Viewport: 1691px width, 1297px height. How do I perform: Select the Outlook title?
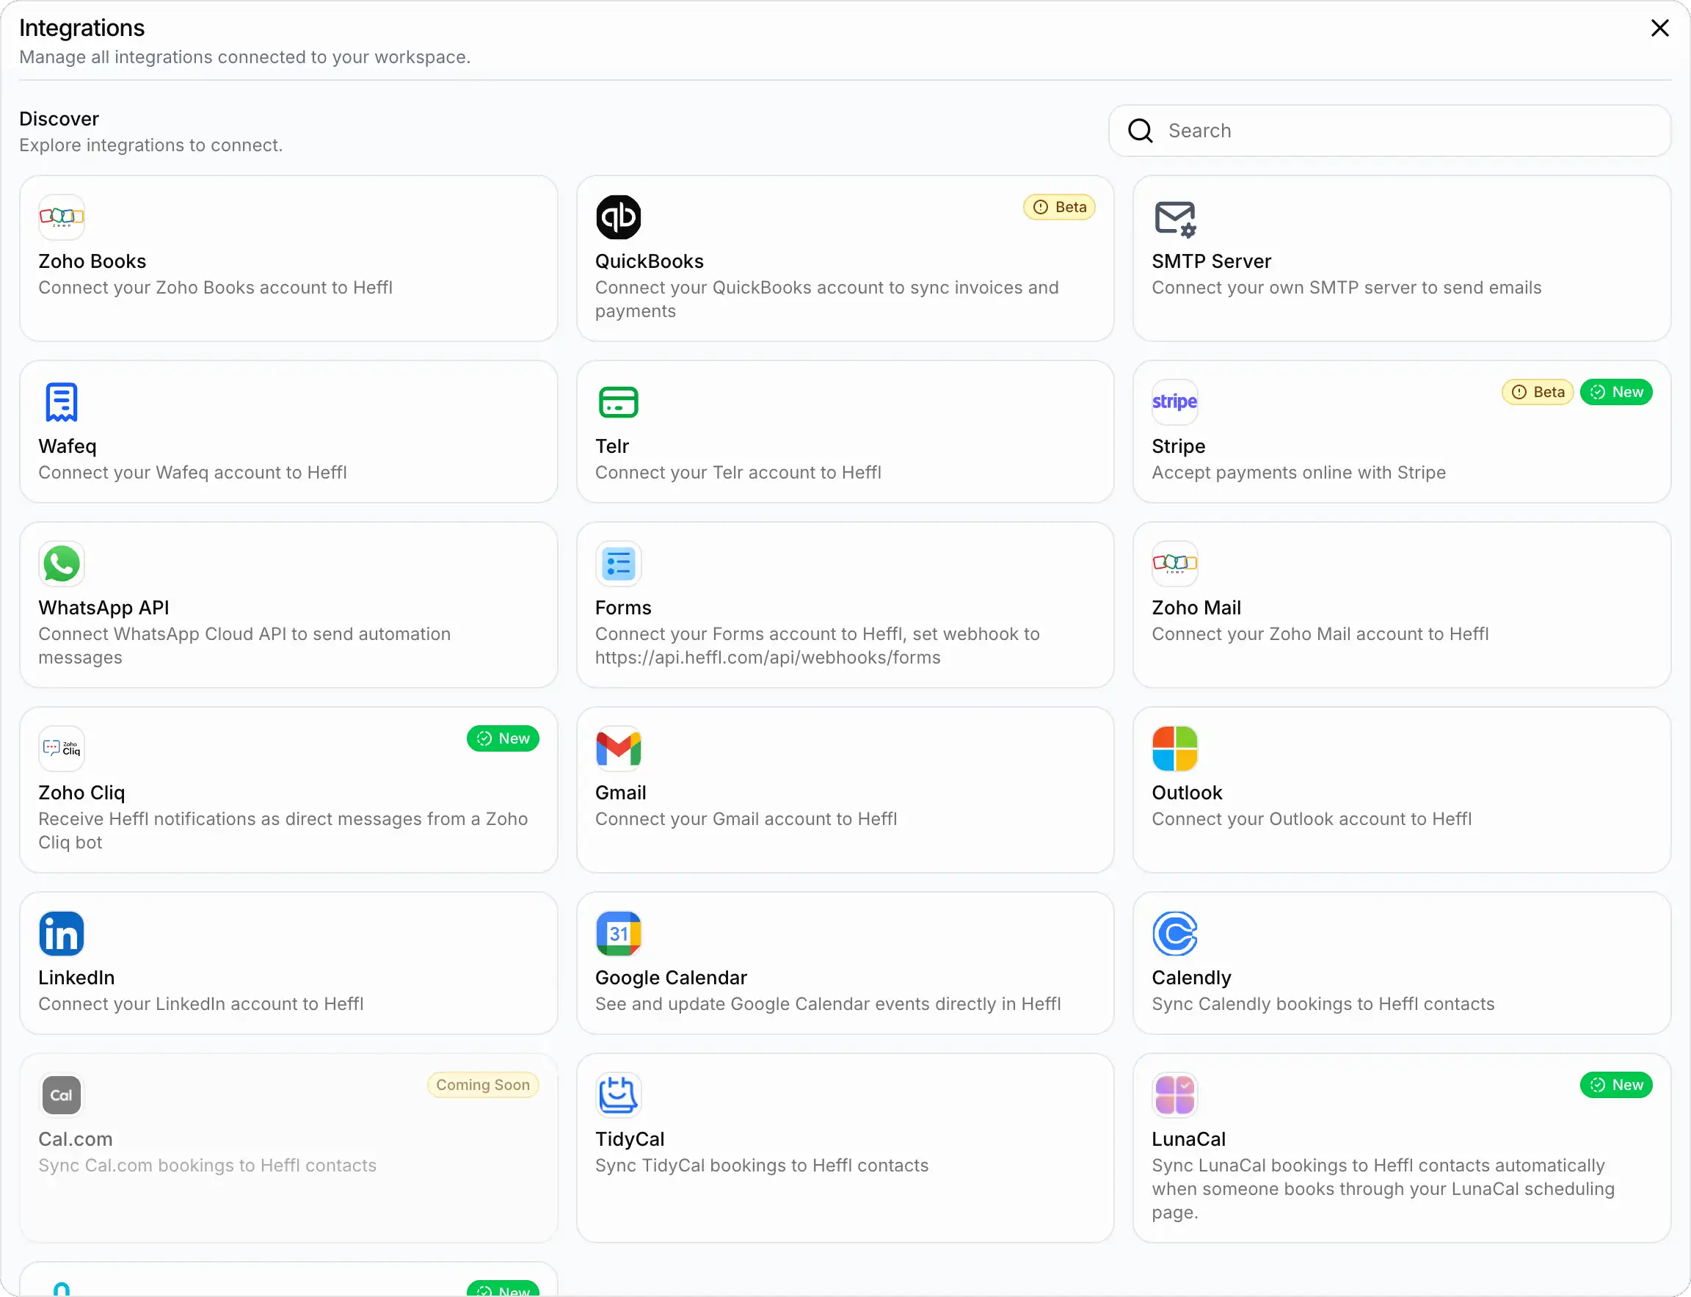[1187, 793]
